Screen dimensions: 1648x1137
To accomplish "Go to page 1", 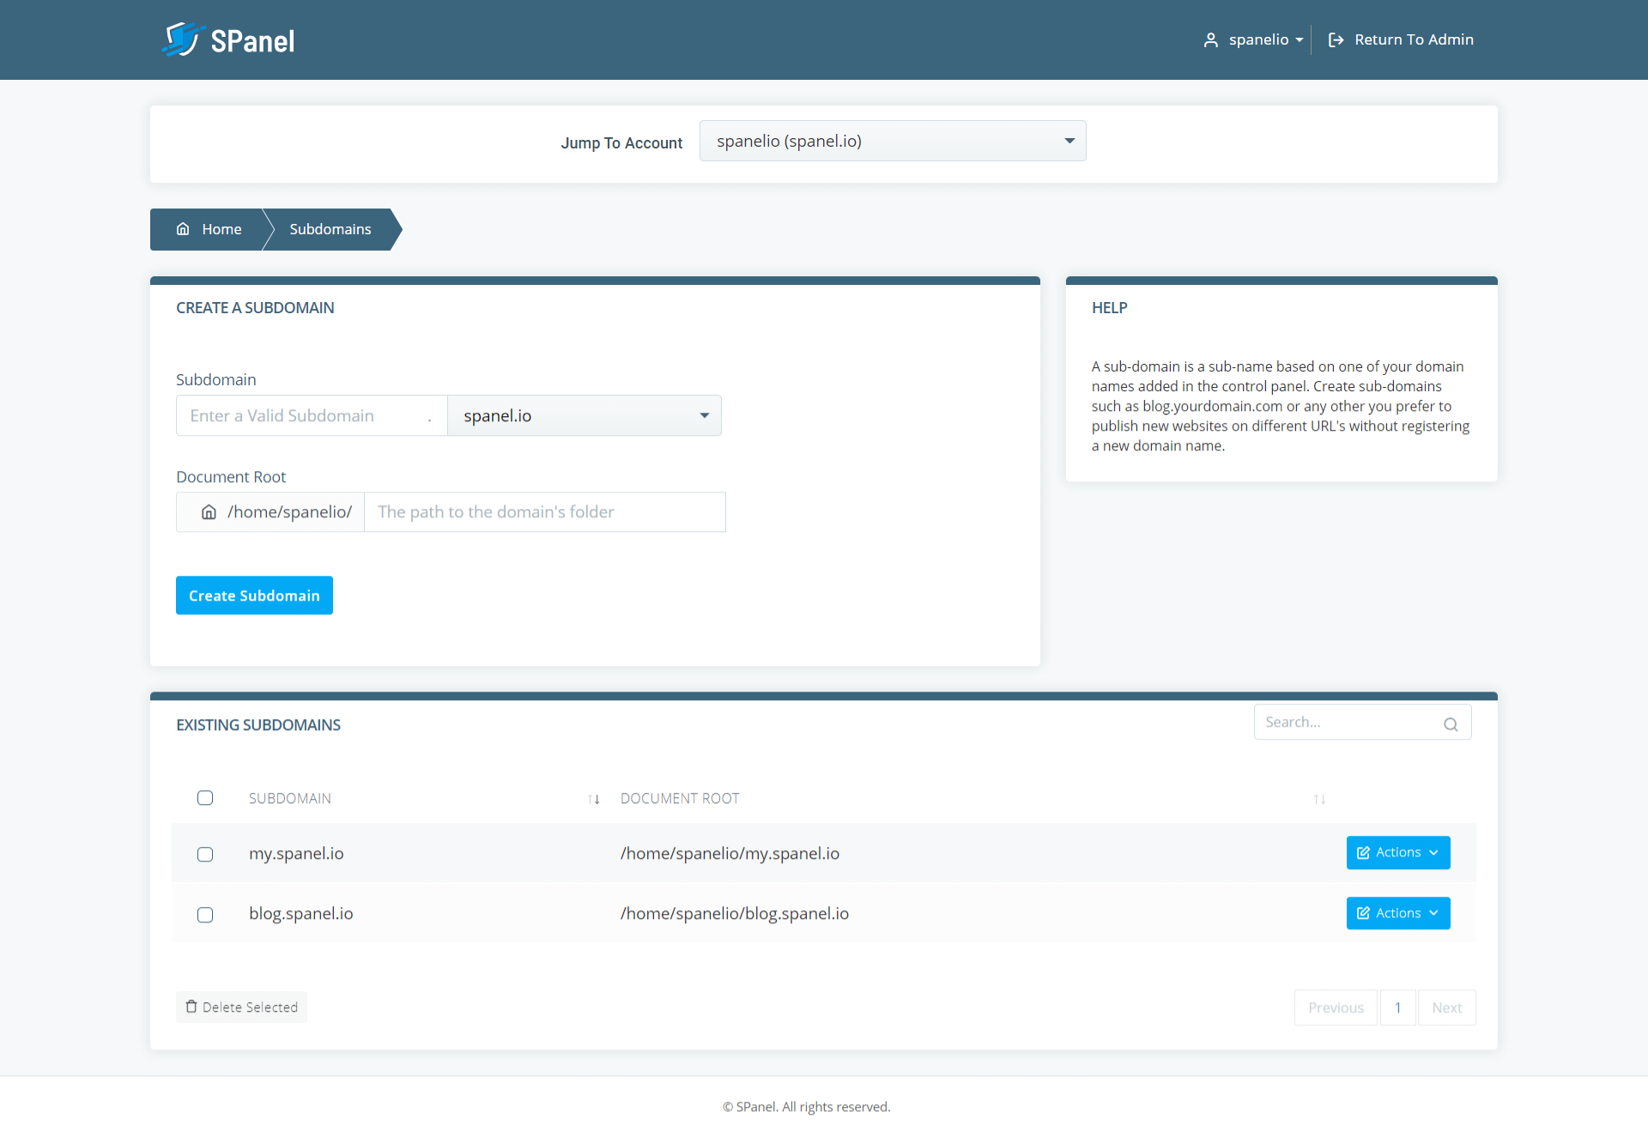I will click(1397, 1007).
